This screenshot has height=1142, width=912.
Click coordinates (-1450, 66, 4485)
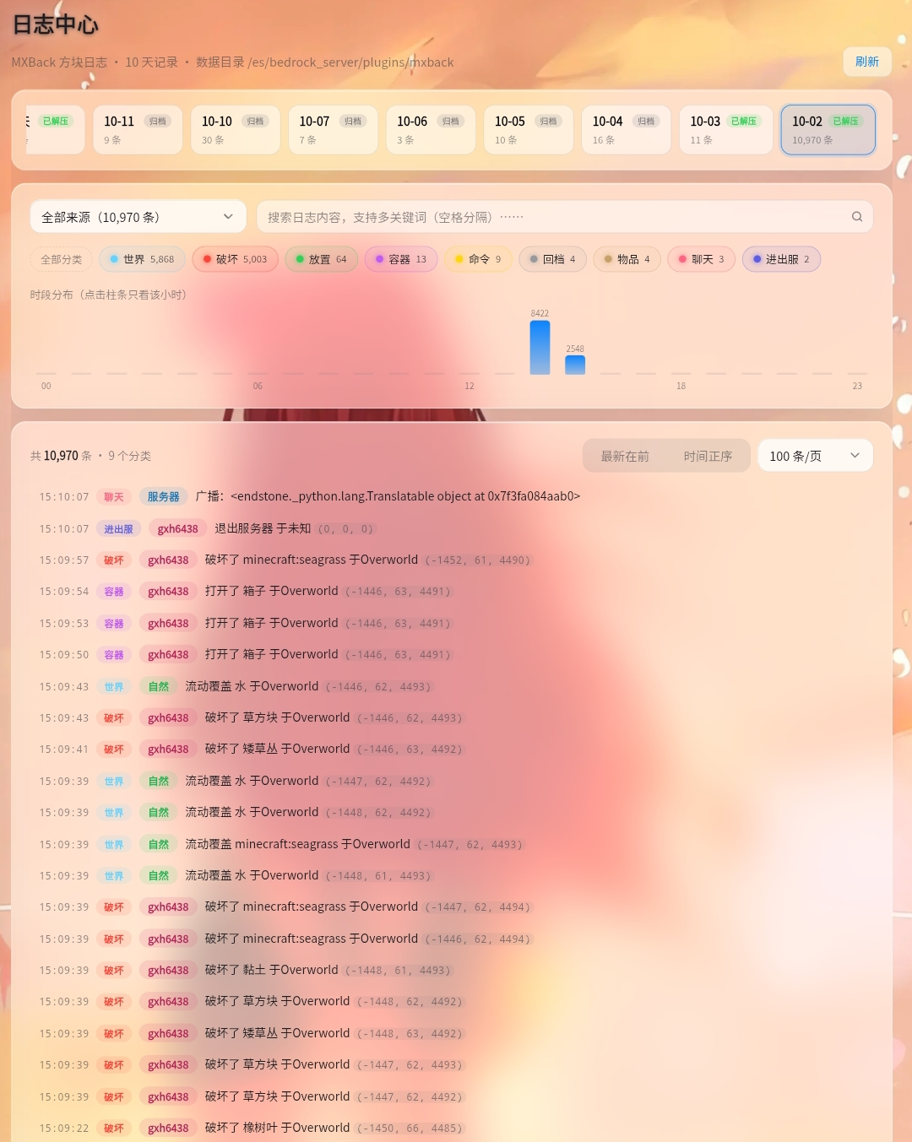410,1128
